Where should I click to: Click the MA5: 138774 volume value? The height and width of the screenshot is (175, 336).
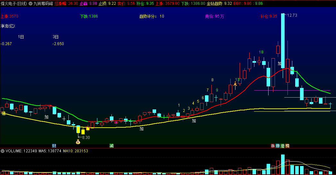point(50,151)
